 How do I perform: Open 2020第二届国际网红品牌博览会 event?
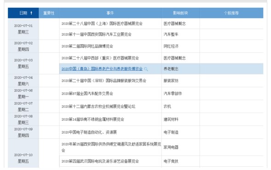point(87,46)
